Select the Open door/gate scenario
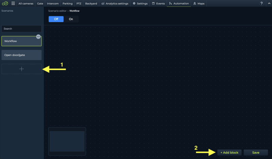 [x=21, y=55]
